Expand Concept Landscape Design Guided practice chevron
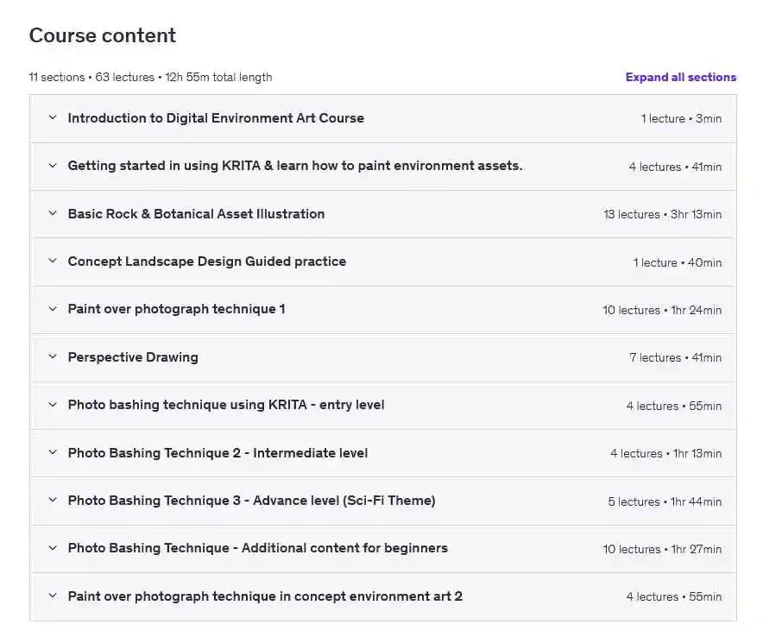The image size is (763, 637). [x=53, y=262]
